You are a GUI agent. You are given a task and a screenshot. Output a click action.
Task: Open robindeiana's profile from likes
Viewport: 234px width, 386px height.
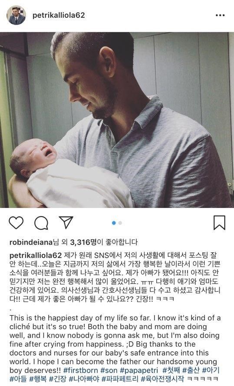(31, 242)
